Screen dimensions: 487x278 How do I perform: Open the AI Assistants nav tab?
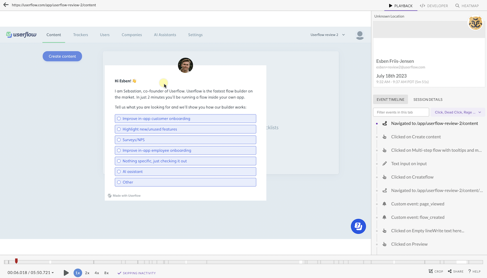tap(165, 35)
